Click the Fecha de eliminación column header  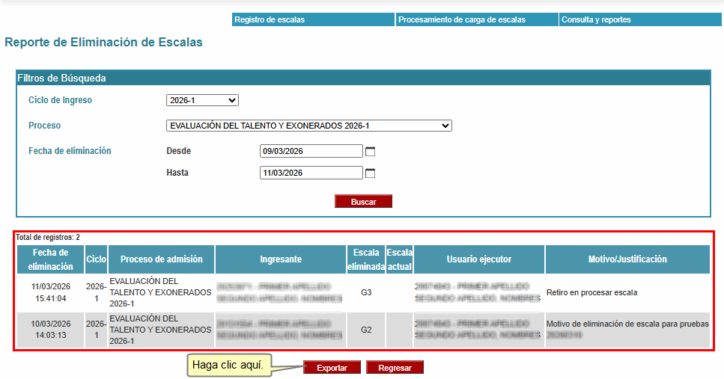[51, 259]
